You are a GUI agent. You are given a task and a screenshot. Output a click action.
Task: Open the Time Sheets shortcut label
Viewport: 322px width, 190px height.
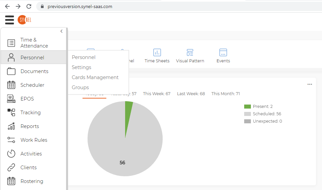coord(157,61)
